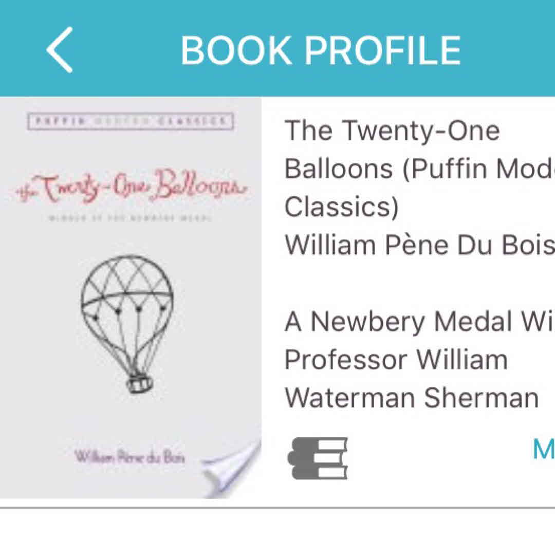Click the empty white area below the divider
555x555 pixels.
277,532
